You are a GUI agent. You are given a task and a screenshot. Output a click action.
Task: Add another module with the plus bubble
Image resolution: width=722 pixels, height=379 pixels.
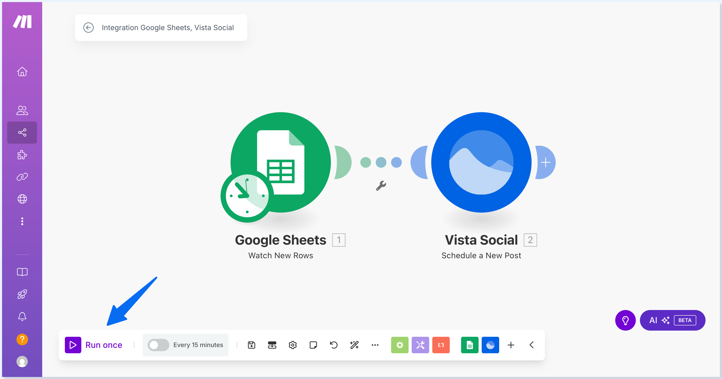(545, 162)
